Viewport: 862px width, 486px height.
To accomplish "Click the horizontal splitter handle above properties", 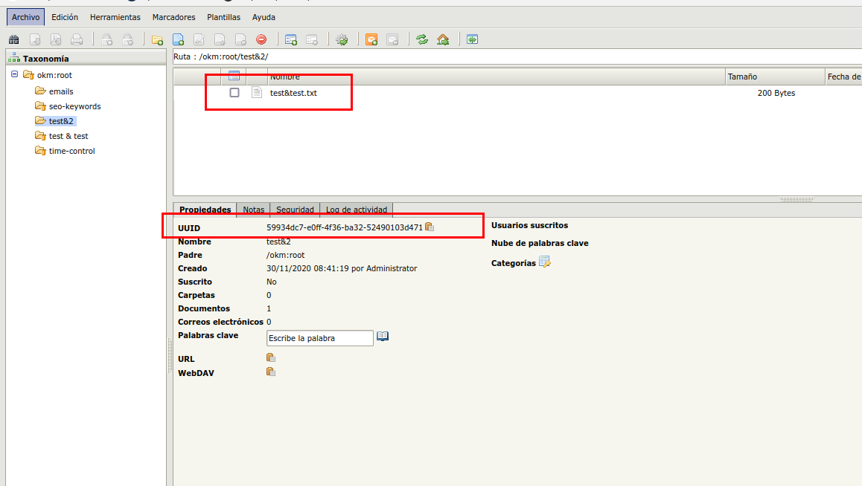I will click(796, 199).
